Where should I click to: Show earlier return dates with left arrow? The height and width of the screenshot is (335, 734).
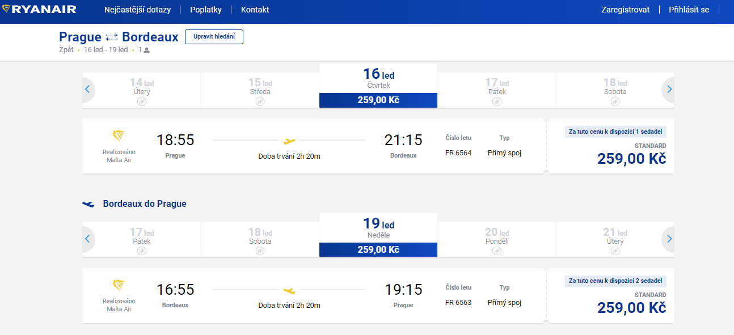87,239
